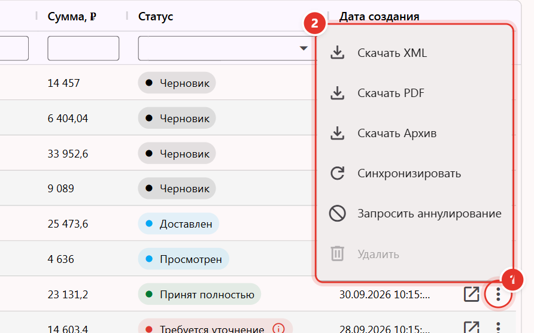Click the Доставлен status badge
This screenshot has height=333, width=534.
point(178,223)
